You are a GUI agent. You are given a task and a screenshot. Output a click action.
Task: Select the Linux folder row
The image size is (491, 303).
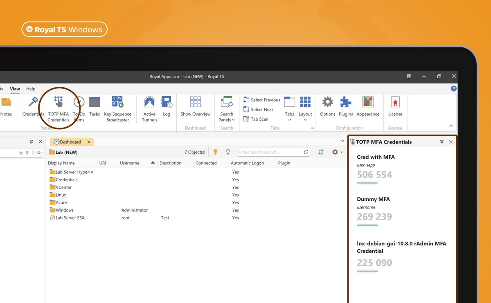(x=196, y=195)
